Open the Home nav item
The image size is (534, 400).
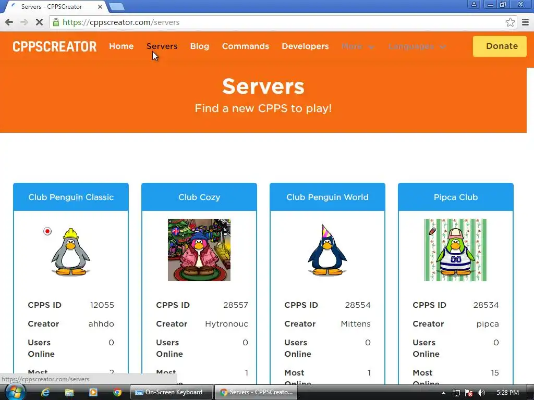121,46
